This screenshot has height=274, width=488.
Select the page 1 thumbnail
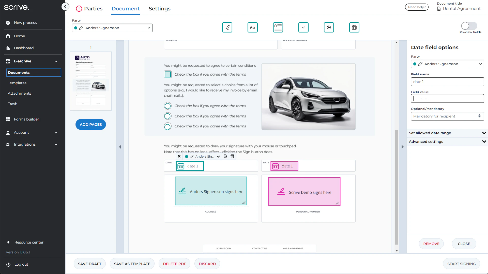tap(90, 81)
